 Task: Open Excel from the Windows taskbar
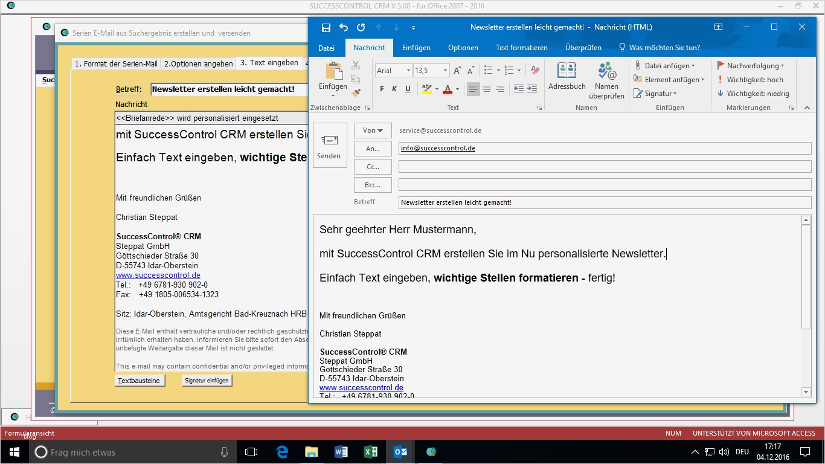coord(370,452)
